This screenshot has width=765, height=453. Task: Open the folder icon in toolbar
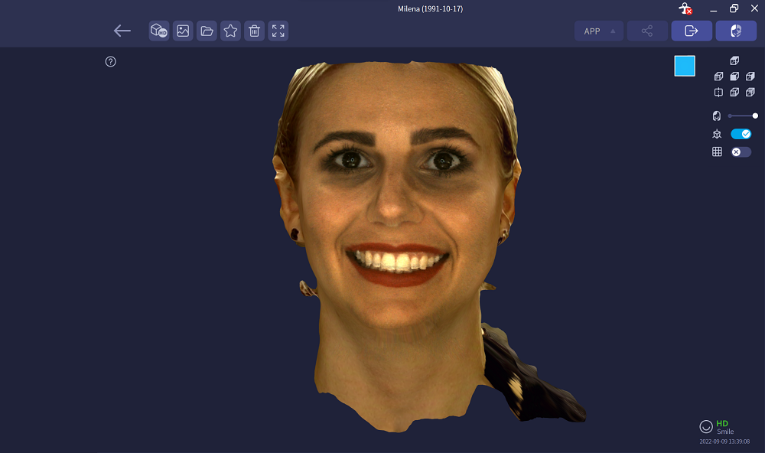[207, 31]
